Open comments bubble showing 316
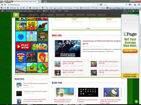Viewport: 141px width, 105px height. [45, 11]
